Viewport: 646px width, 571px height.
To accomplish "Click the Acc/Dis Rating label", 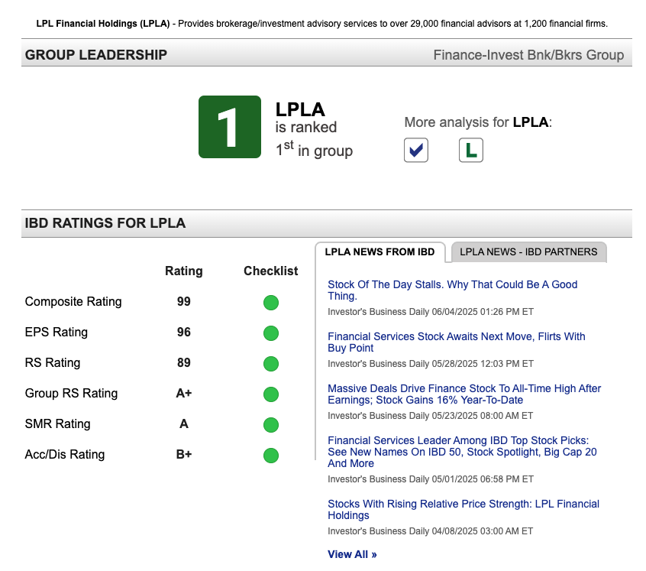I will point(65,454).
